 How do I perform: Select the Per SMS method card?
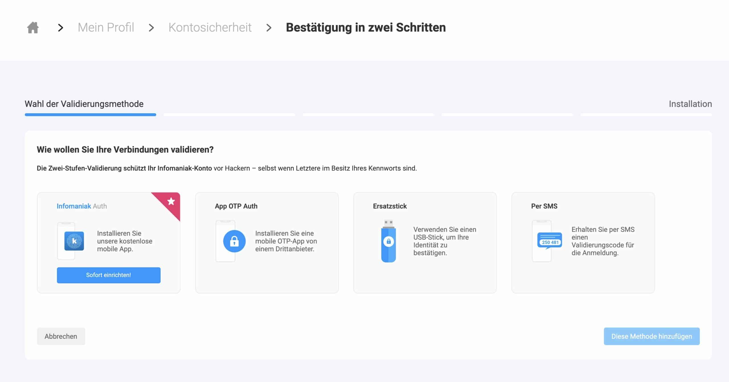coord(583,243)
